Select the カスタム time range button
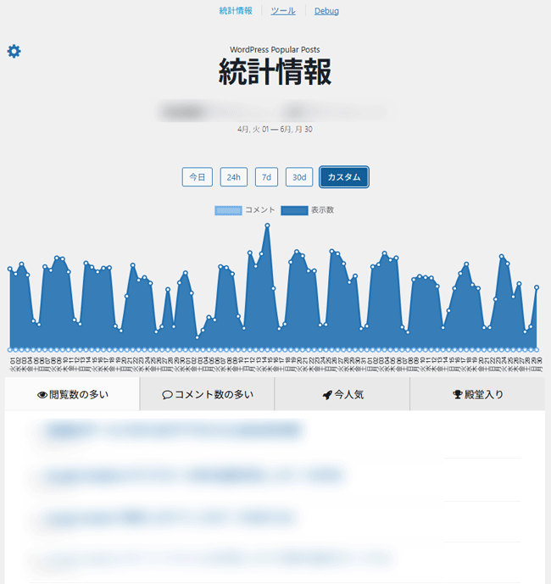 click(344, 177)
